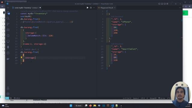Change the MongoDB language mode in status bar

[153, 98]
